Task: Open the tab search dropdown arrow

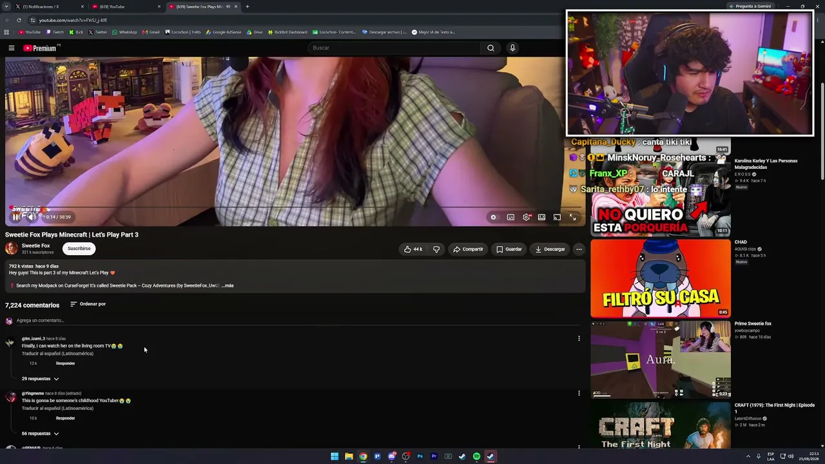Action: coord(6,6)
